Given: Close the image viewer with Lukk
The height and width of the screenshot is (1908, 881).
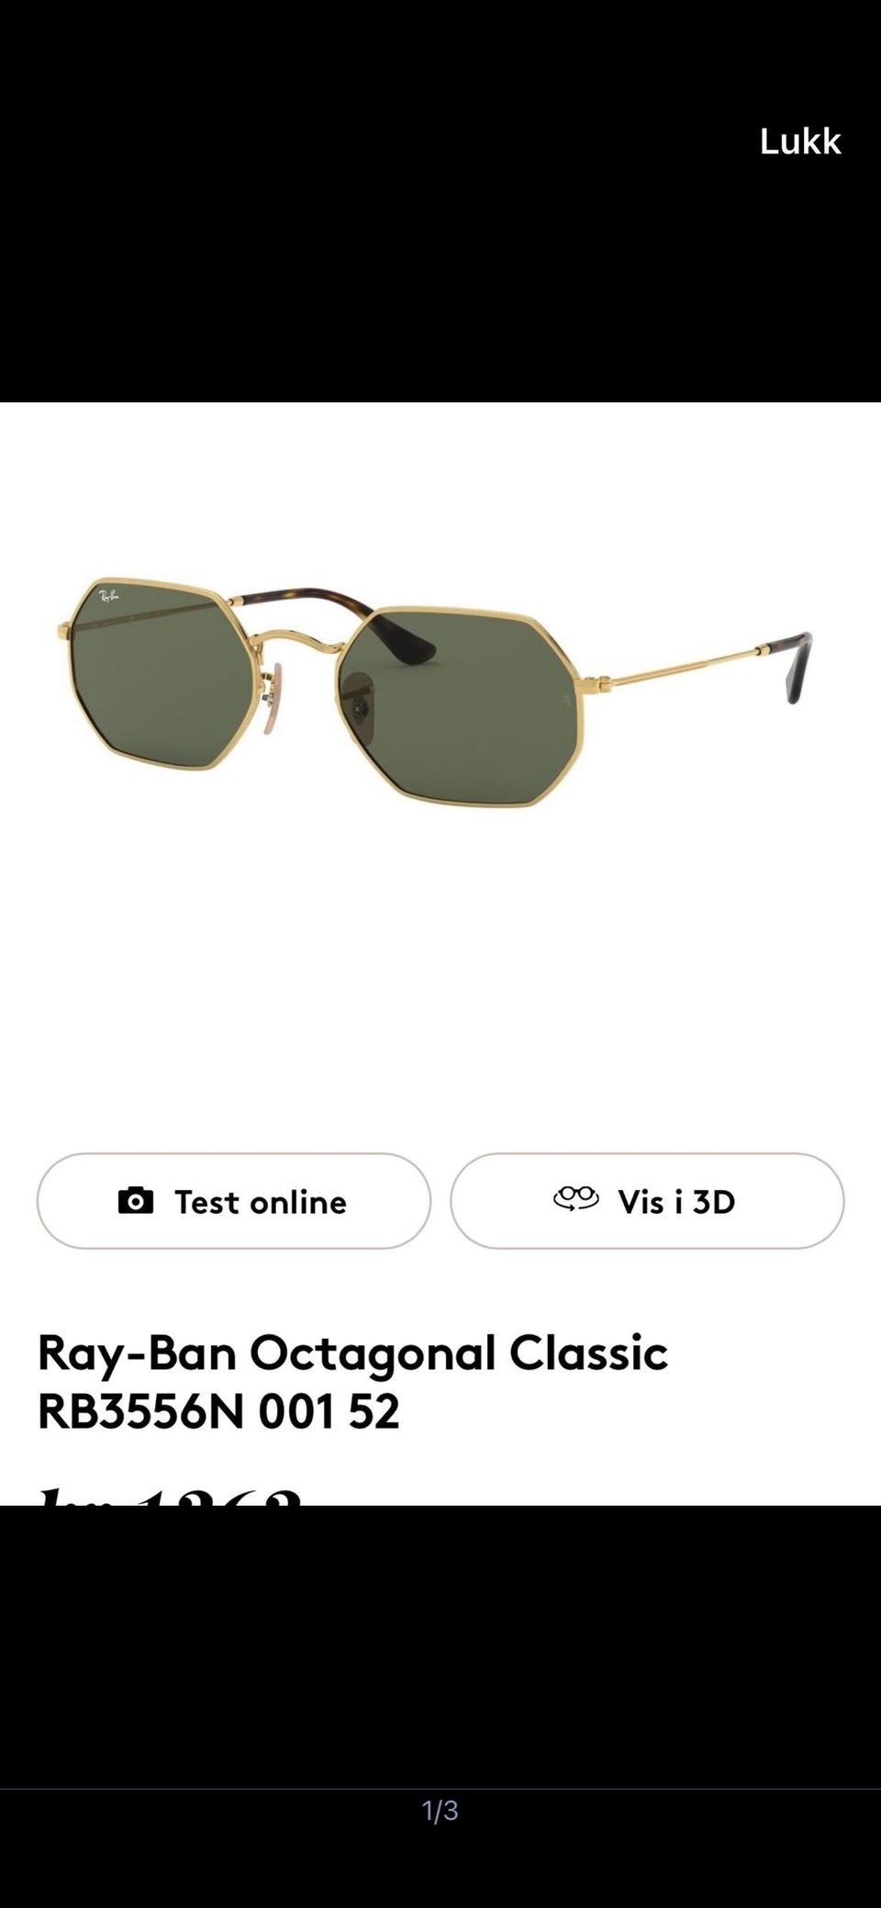Looking at the screenshot, I should [800, 141].
